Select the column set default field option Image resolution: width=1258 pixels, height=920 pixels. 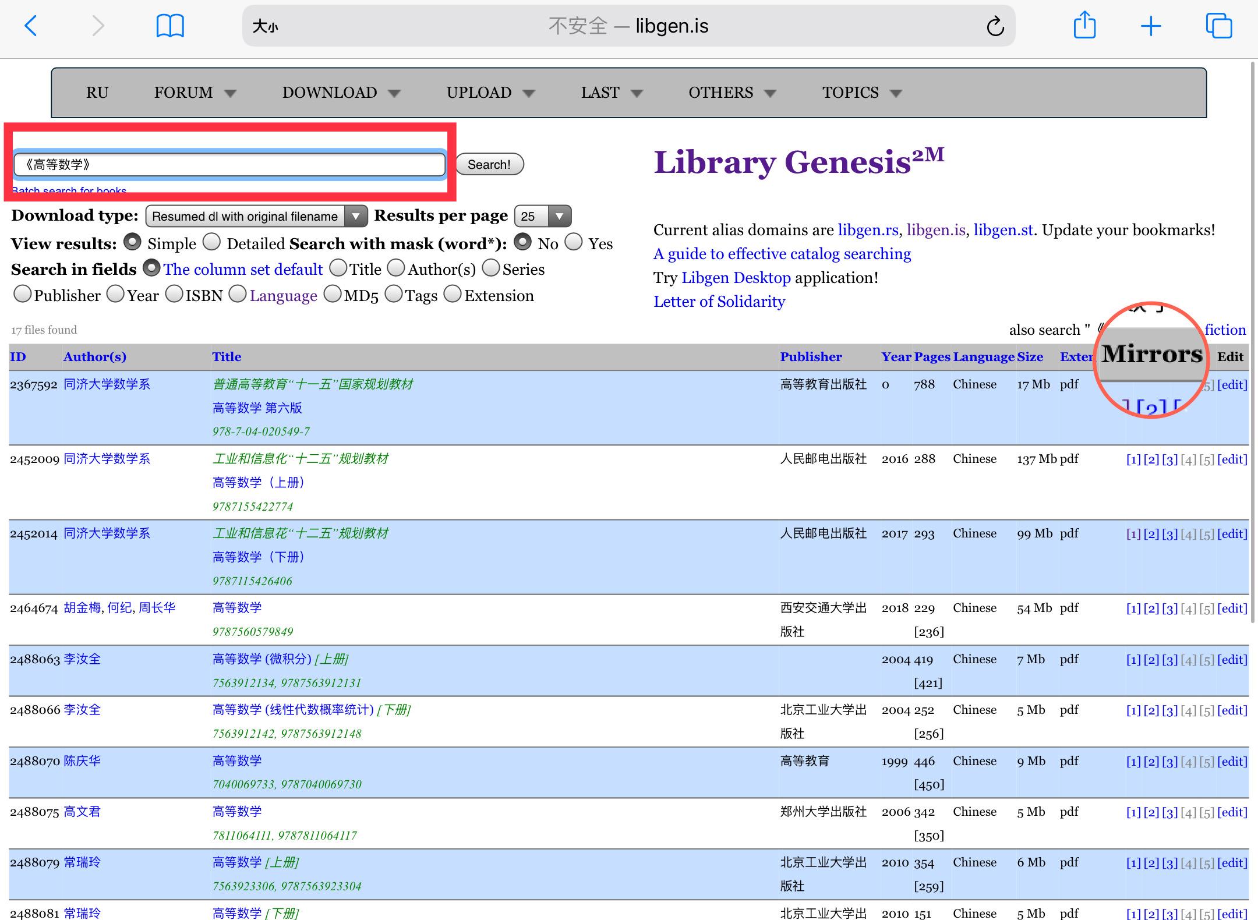[151, 268]
